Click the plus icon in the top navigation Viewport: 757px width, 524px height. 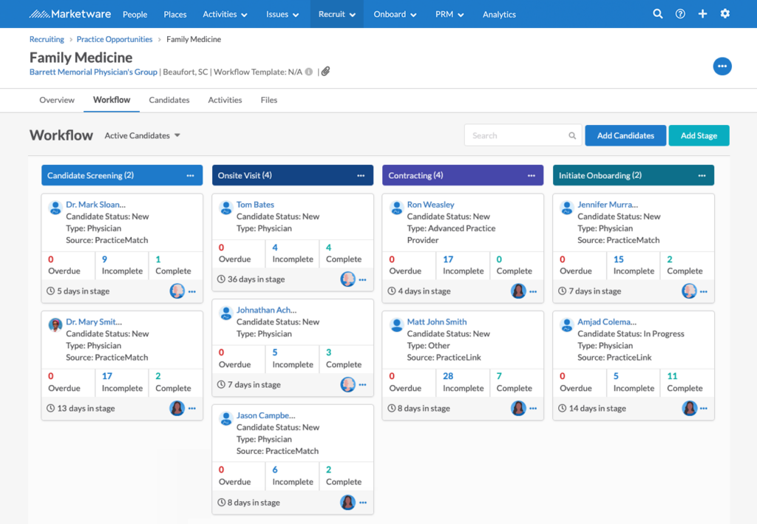coord(702,13)
